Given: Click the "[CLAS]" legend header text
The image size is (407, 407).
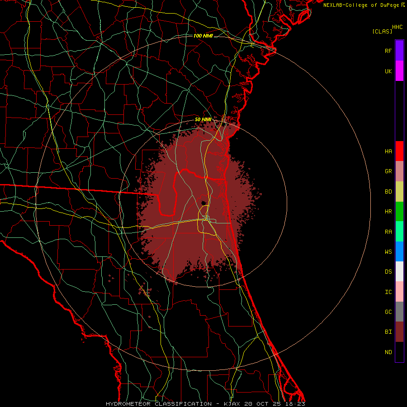Looking at the screenshot, I should [x=382, y=31].
